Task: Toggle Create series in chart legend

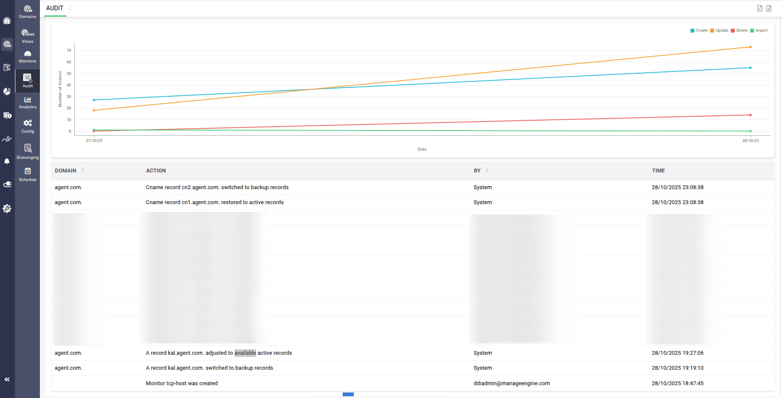Action: [699, 30]
